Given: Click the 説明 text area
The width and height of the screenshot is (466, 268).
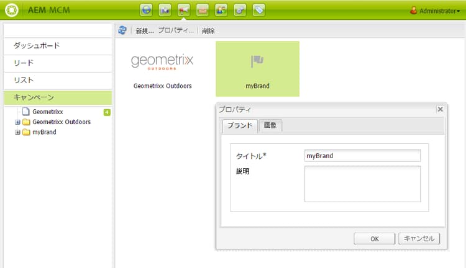Looking at the screenshot, I should click(x=362, y=184).
